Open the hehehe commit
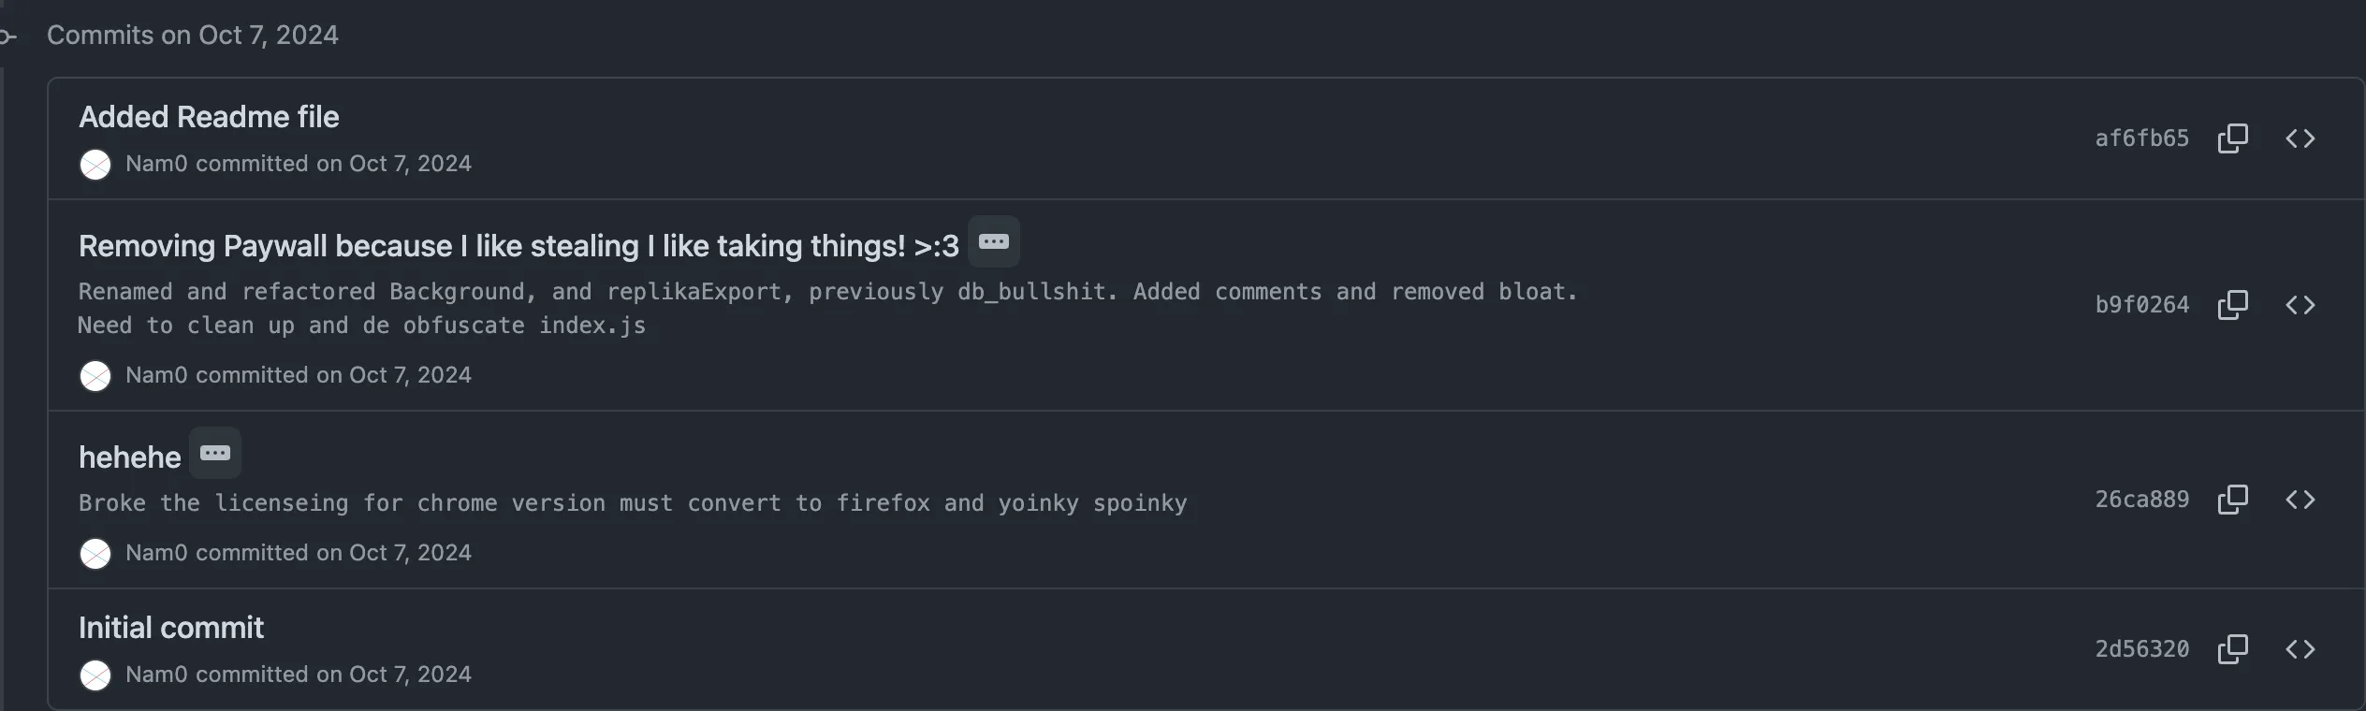The height and width of the screenshot is (711, 2366). coord(130,457)
